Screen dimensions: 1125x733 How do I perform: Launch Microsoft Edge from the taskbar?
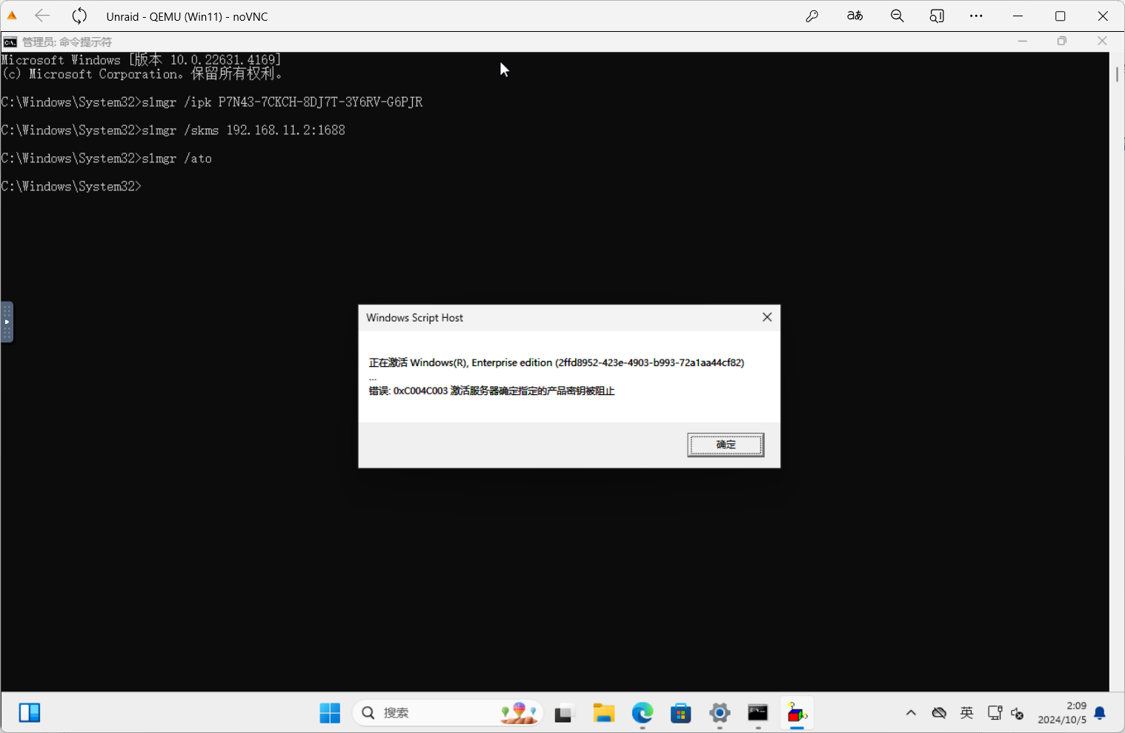click(643, 713)
